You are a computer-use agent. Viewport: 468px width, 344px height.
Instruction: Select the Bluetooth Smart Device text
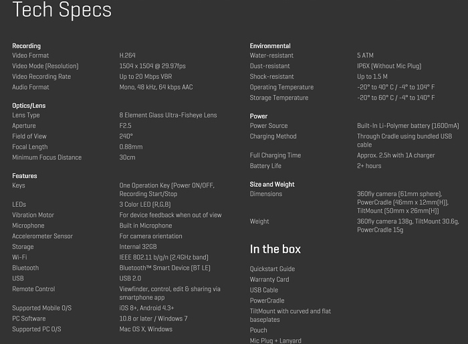pos(164,268)
